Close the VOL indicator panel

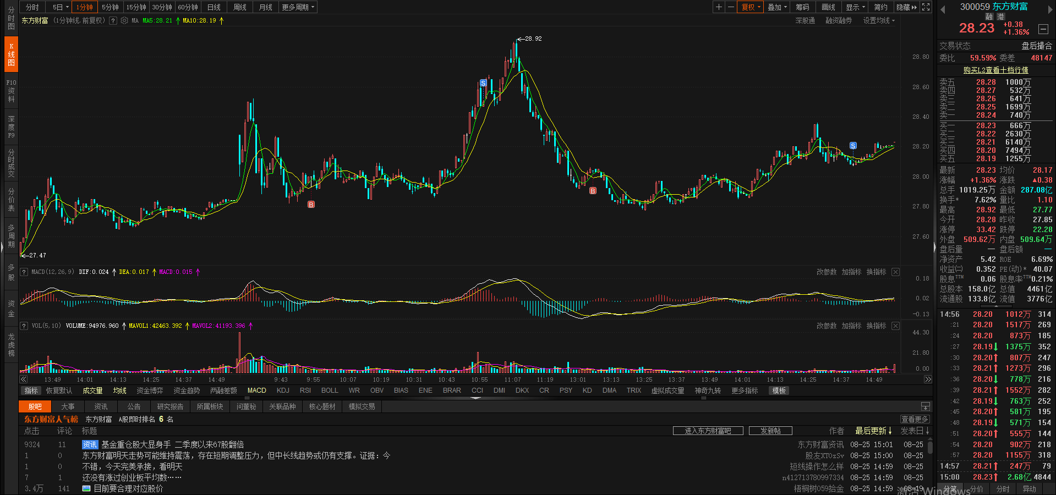pos(895,326)
